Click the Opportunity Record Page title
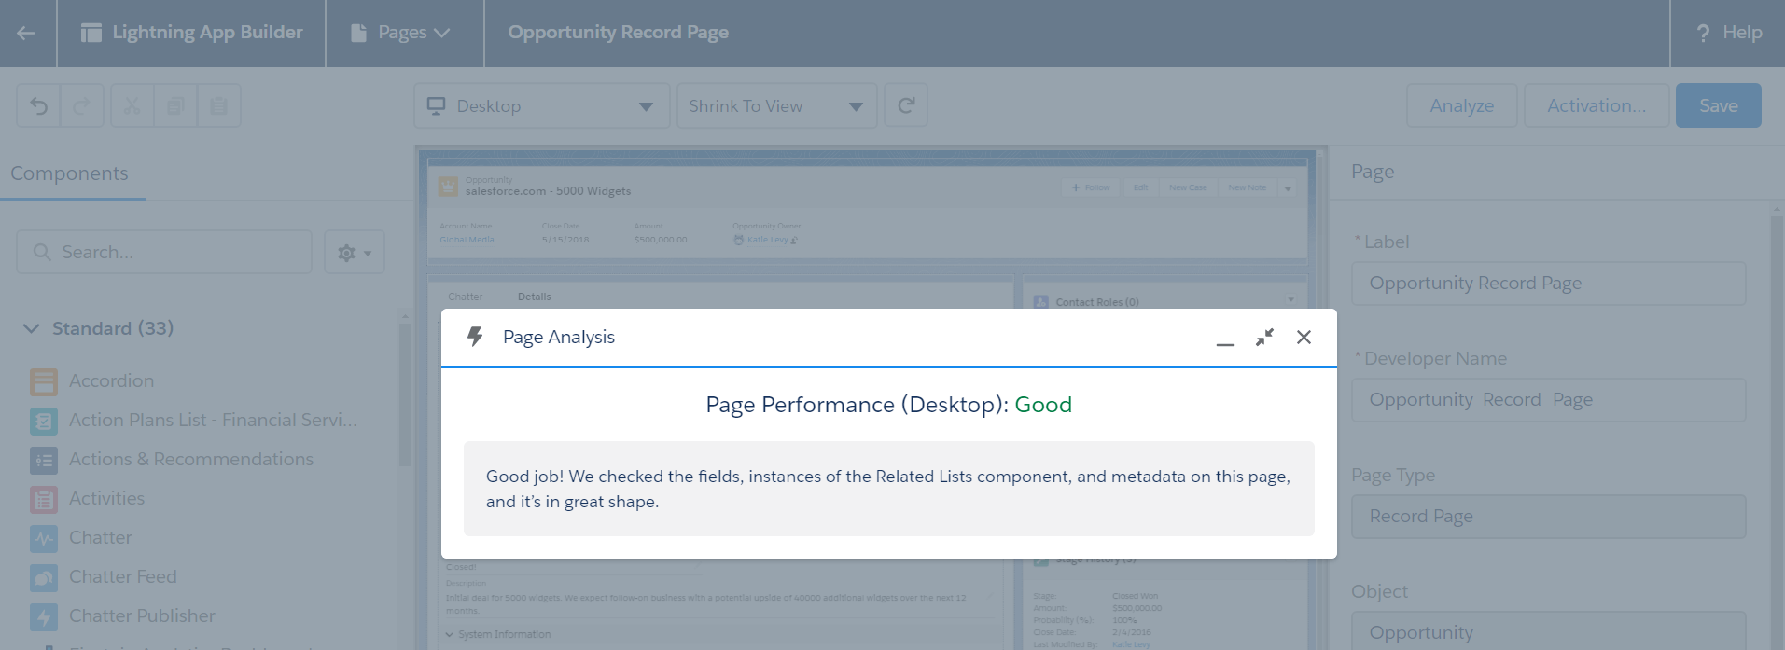This screenshot has width=1785, height=650. tap(618, 33)
